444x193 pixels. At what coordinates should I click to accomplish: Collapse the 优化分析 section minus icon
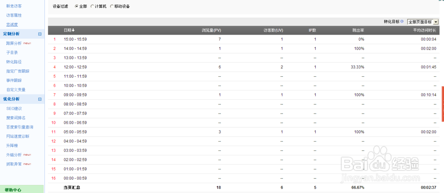pyautogui.click(x=40, y=99)
